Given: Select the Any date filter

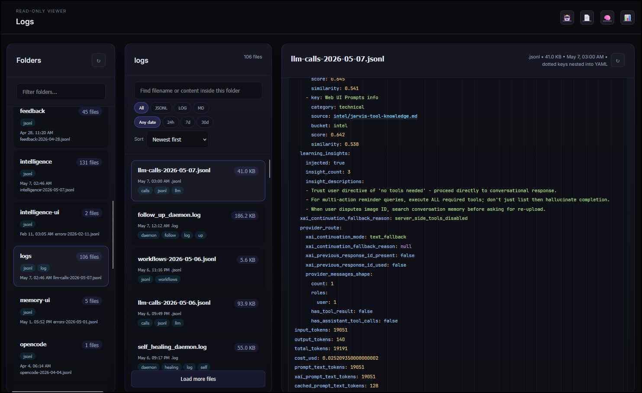Looking at the screenshot, I should [x=147, y=122].
